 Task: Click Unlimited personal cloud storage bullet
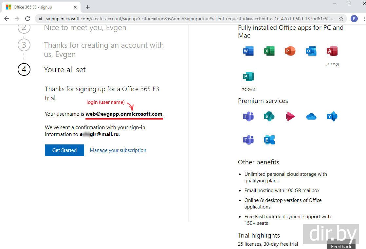(x=286, y=177)
